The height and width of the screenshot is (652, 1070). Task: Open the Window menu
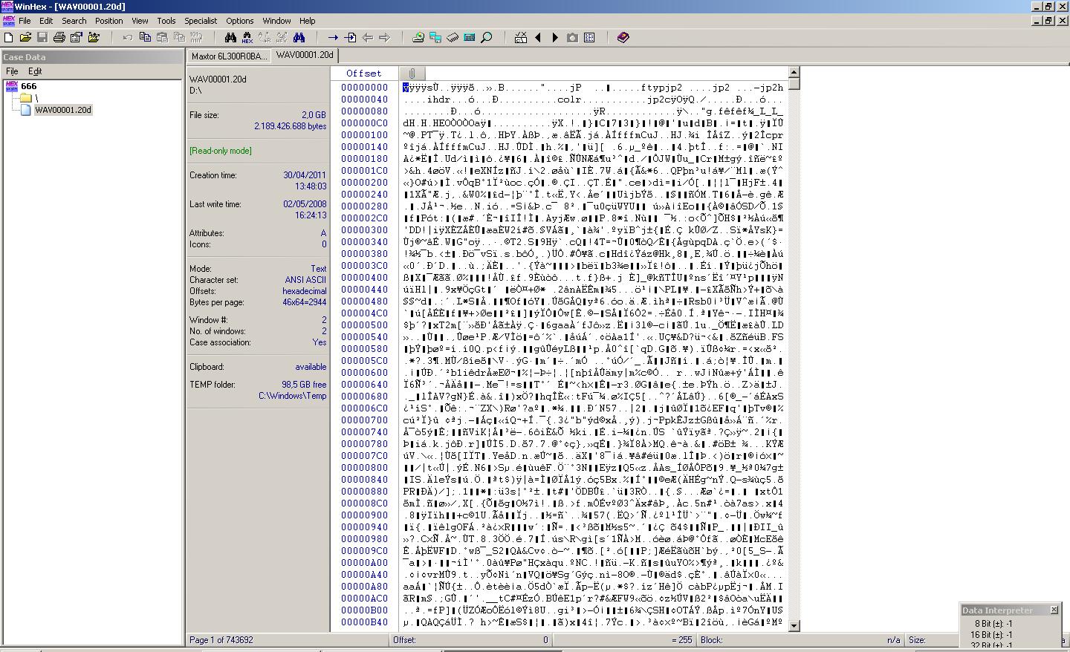(276, 21)
